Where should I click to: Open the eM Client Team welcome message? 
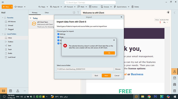(x=42, y=24)
